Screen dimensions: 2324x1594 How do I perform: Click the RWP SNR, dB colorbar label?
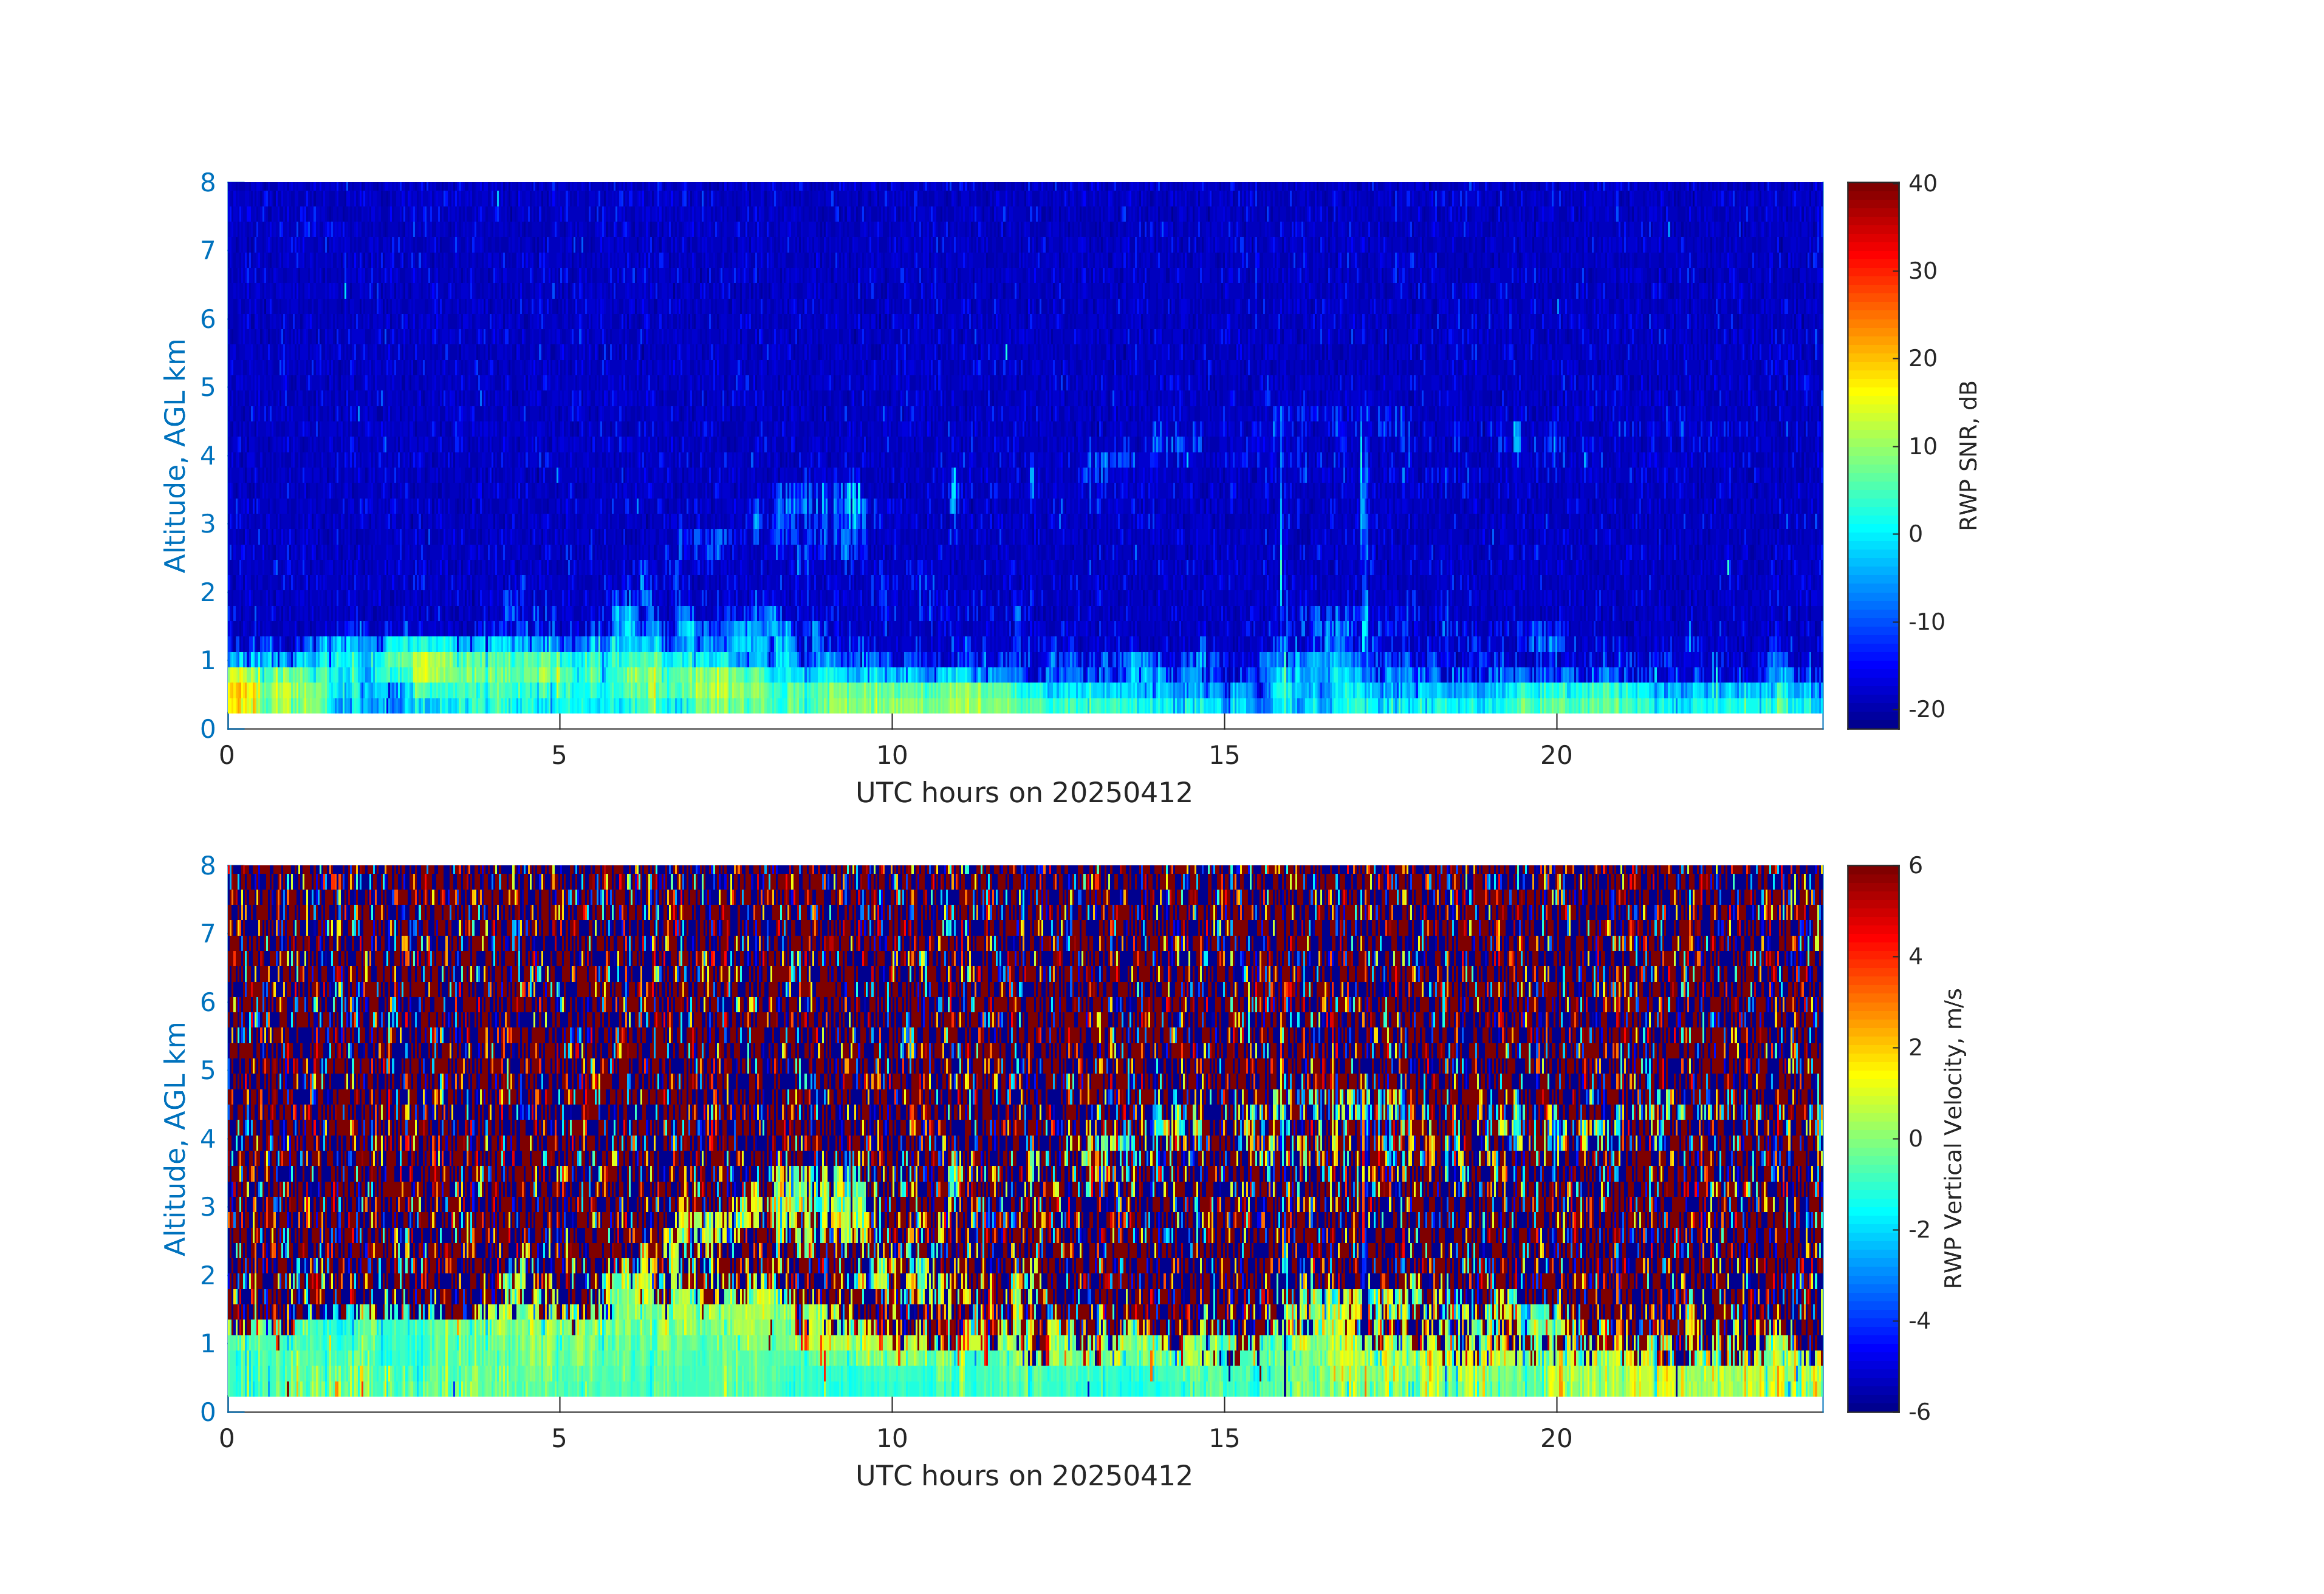1968,455
